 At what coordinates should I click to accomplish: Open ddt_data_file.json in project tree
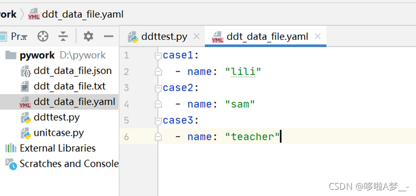72,71
